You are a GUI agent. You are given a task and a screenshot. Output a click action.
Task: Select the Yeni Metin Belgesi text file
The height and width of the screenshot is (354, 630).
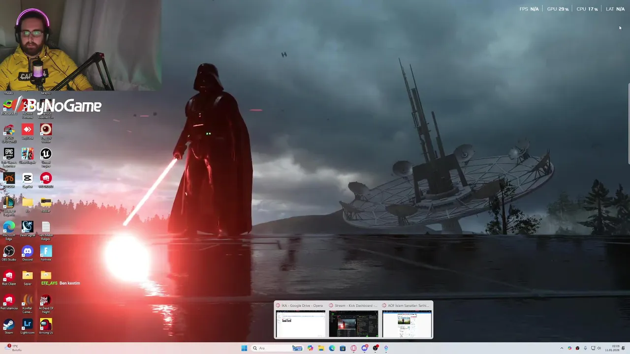click(x=46, y=230)
